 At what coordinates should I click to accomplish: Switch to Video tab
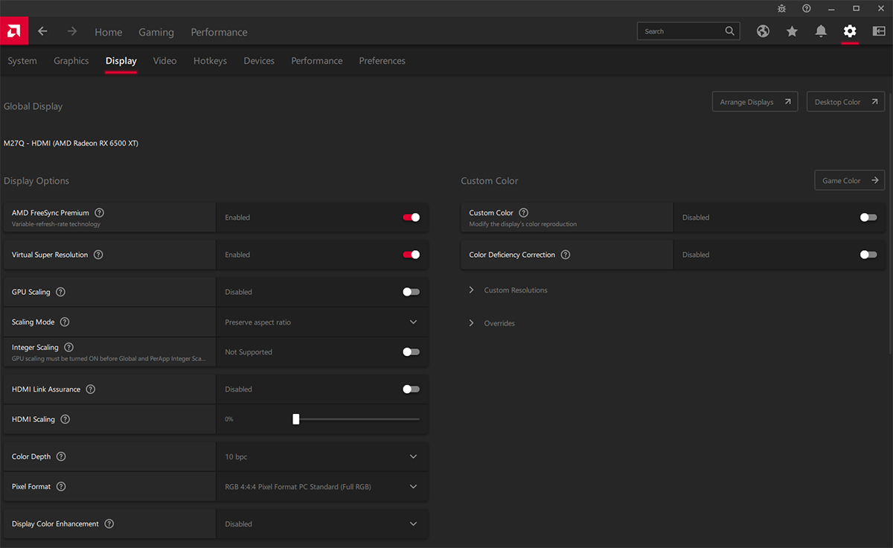click(x=165, y=61)
